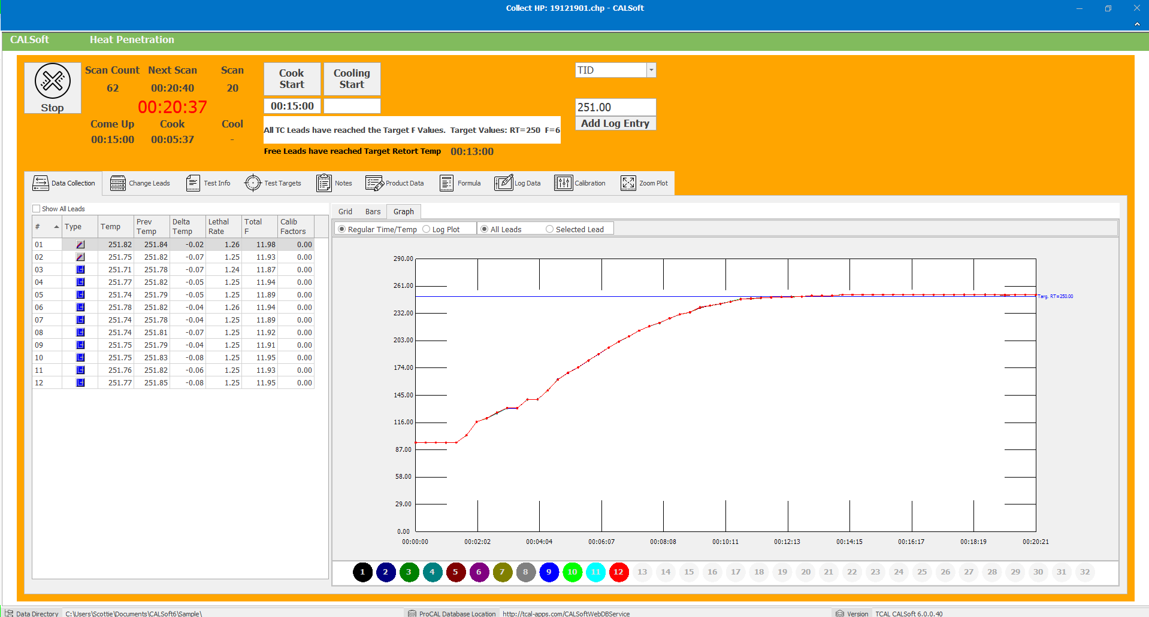The height and width of the screenshot is (617, 1149).
Task: Open Product Data from toolbar
Action: point(394,183)
